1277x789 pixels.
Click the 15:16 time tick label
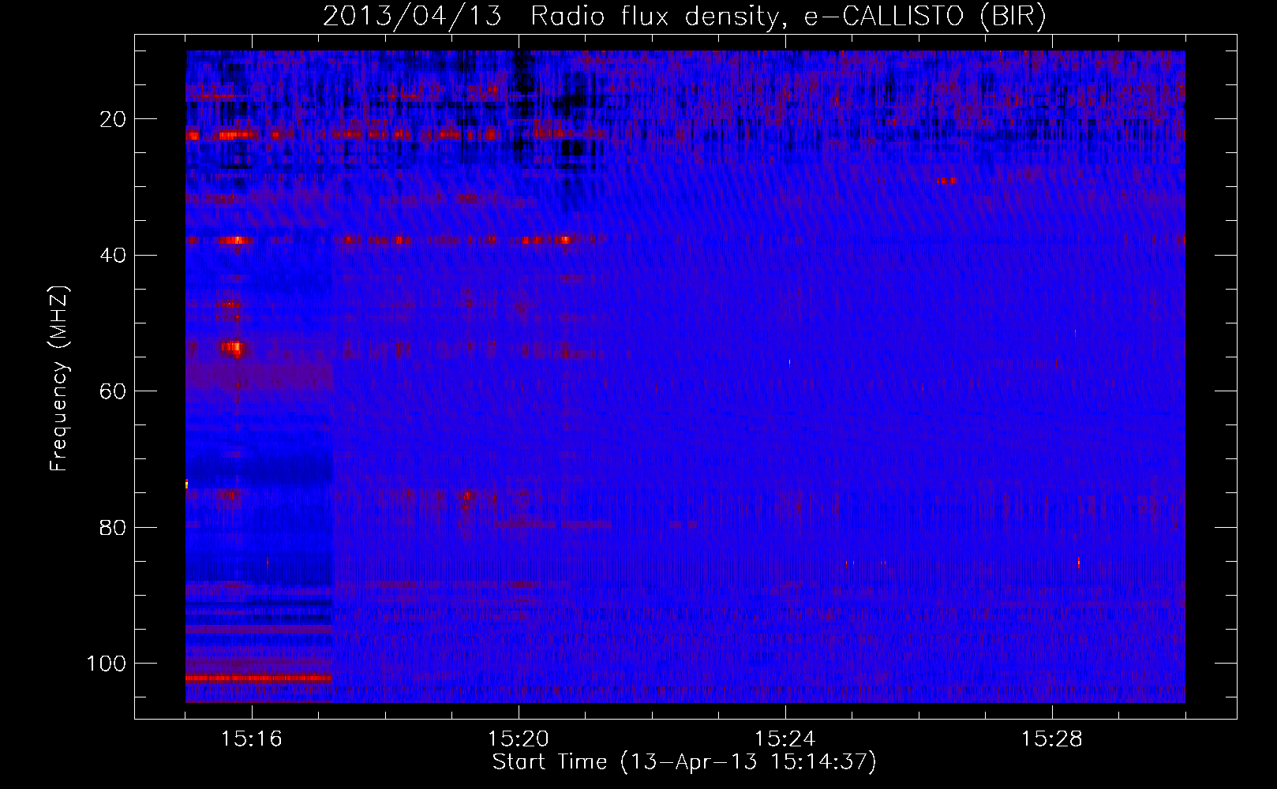click(252, 739)
